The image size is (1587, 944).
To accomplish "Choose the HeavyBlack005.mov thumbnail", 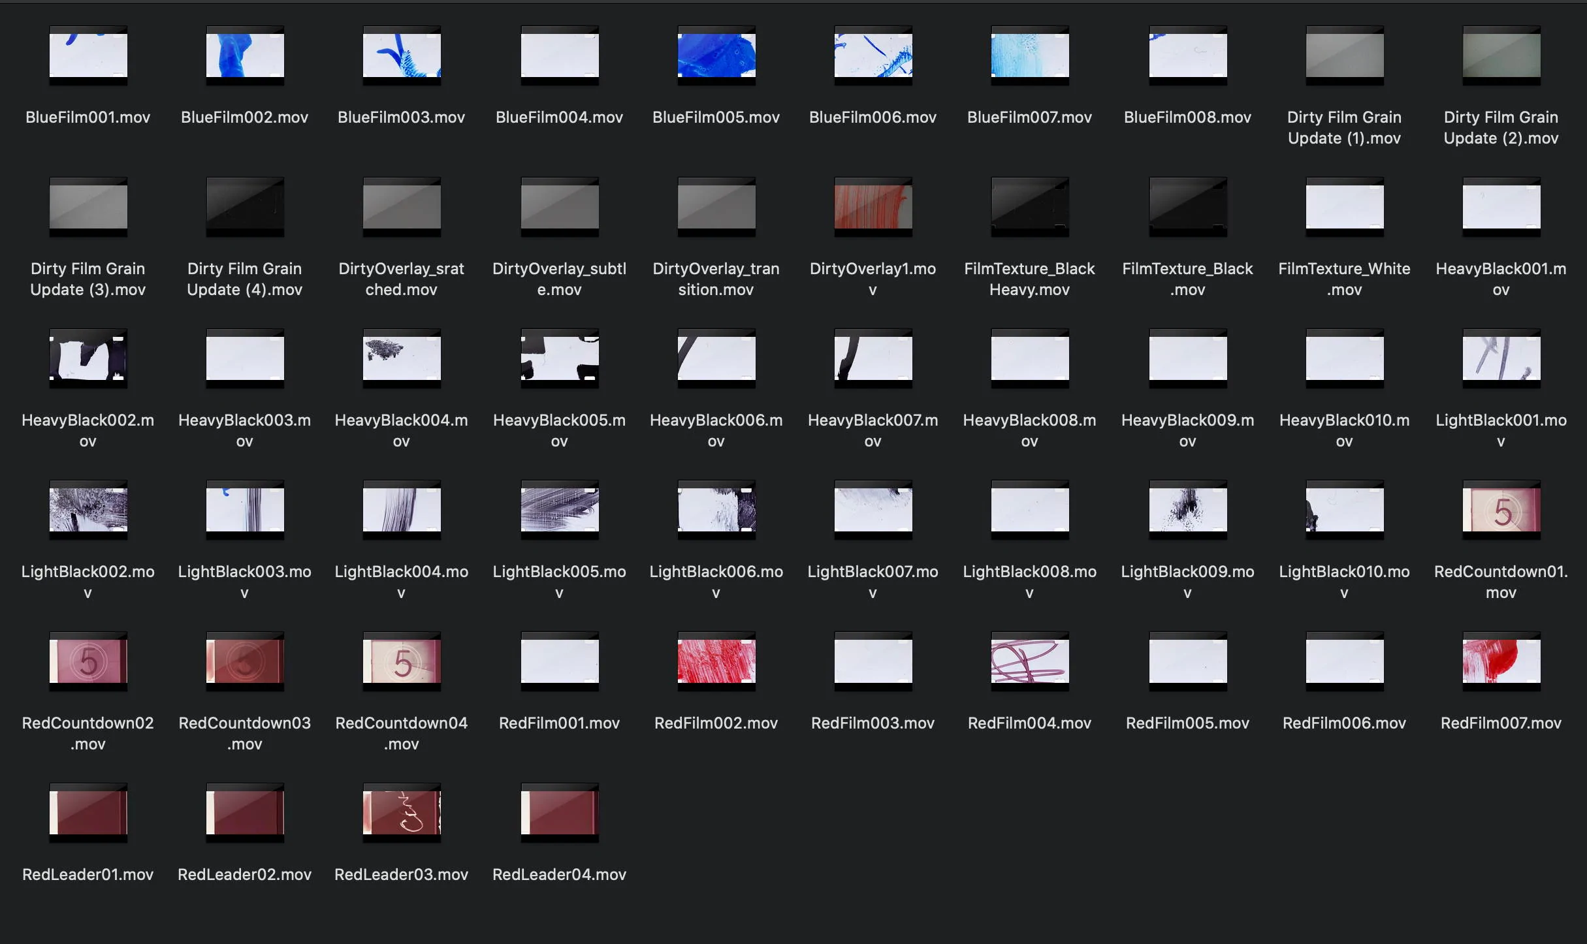I will 560,358.
